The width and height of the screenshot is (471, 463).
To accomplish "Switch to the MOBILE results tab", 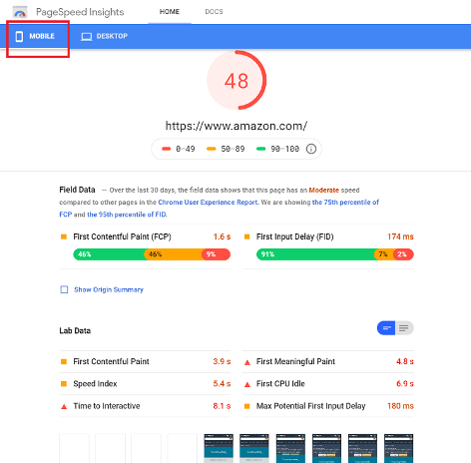I will [x=35, y=36].
